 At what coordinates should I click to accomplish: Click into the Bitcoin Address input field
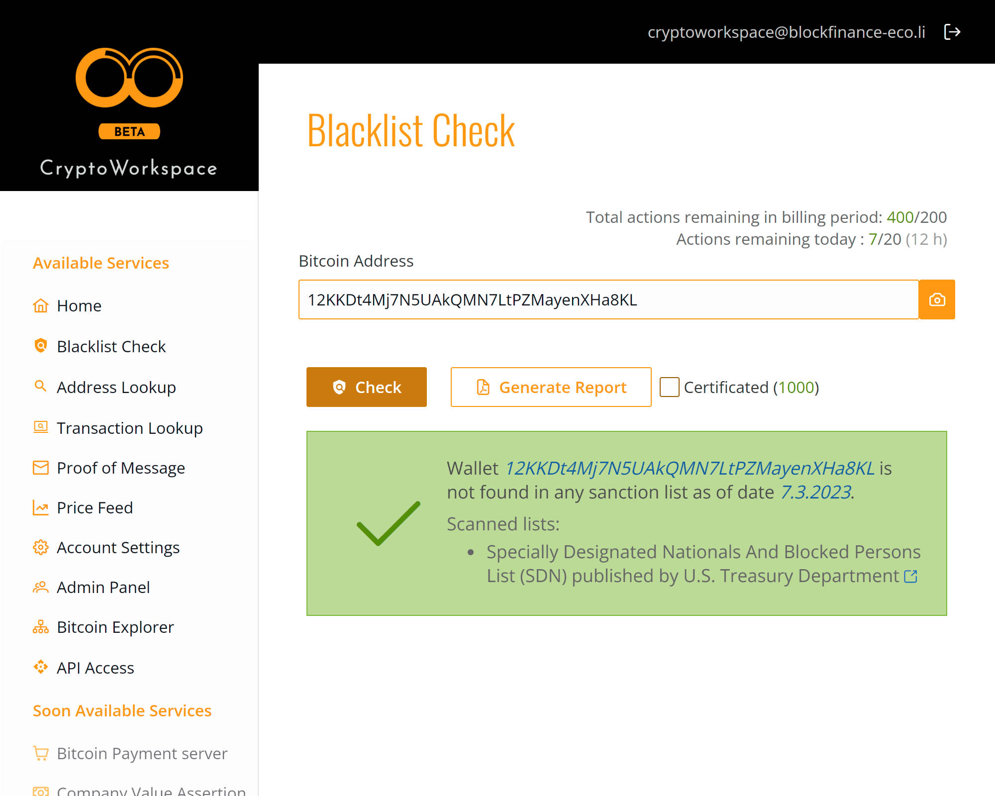coord(608,299)
